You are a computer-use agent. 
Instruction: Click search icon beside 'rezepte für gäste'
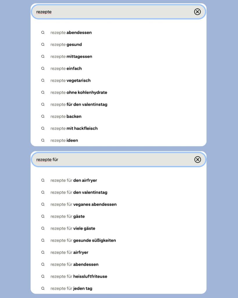pos(43,217)
